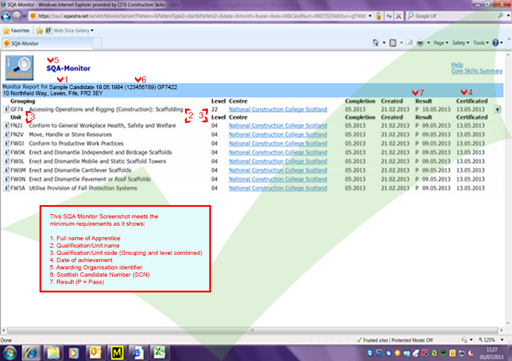The width and height of the screenshot is (512, 361).
Task: Open address bar history dropdown
Action: [x=370, y=16]
